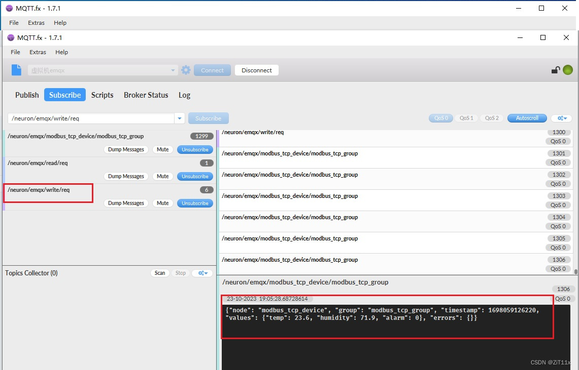
Task: Dump messages for the modbus_tcp_group topic
Action: [x=126, y=149]
